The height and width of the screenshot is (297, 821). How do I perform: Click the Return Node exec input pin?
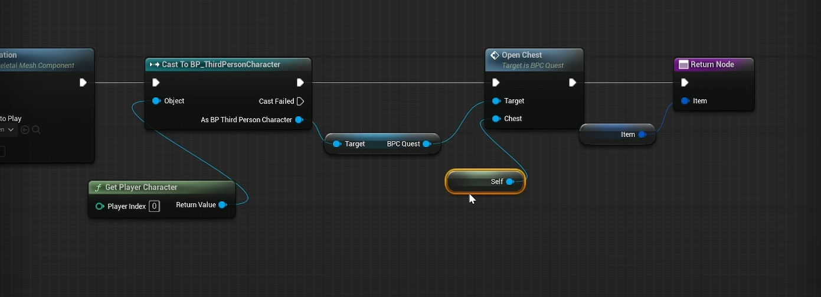[x=685, y=83]
